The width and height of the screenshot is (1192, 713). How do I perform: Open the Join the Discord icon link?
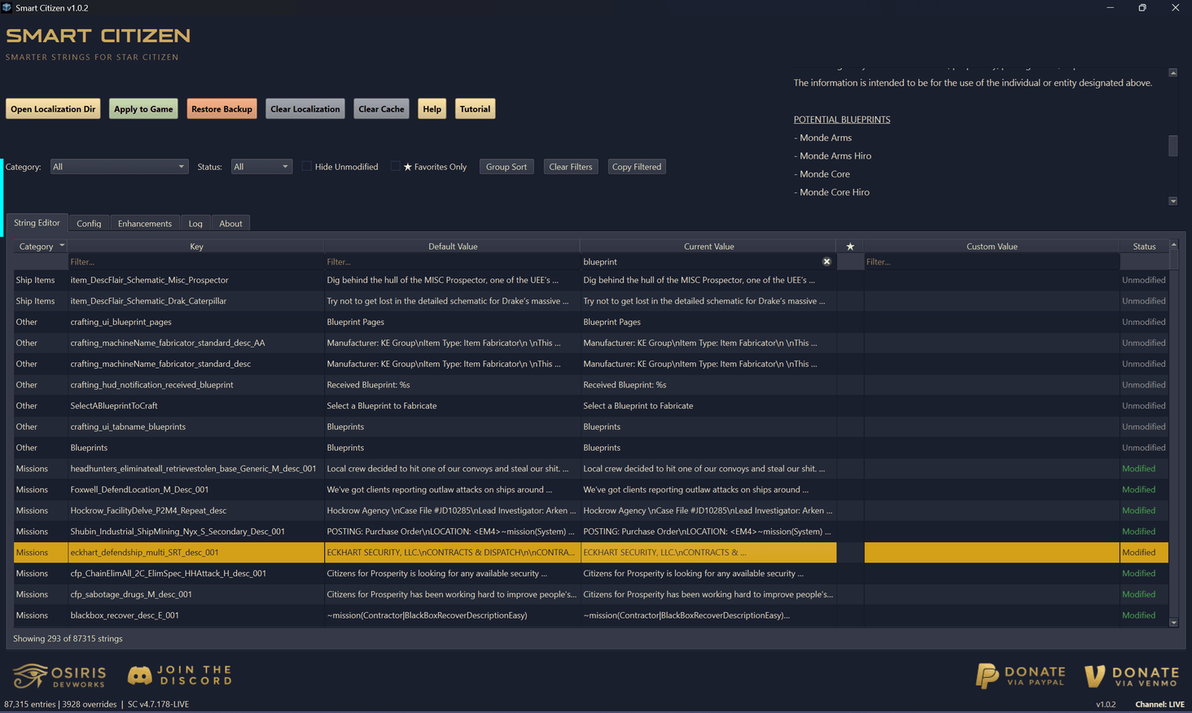pos(139,676)
